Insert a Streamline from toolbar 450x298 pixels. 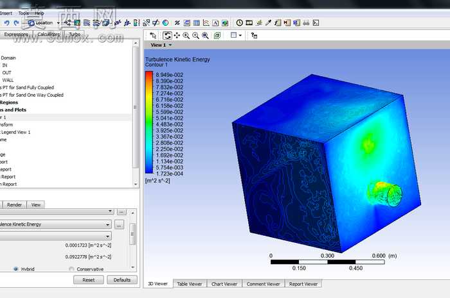86,23
